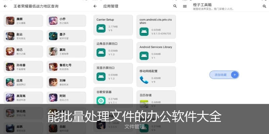
Task: Select the 阿轲 hero avatar
Action: pyautogui.click(x=53, y=97)
